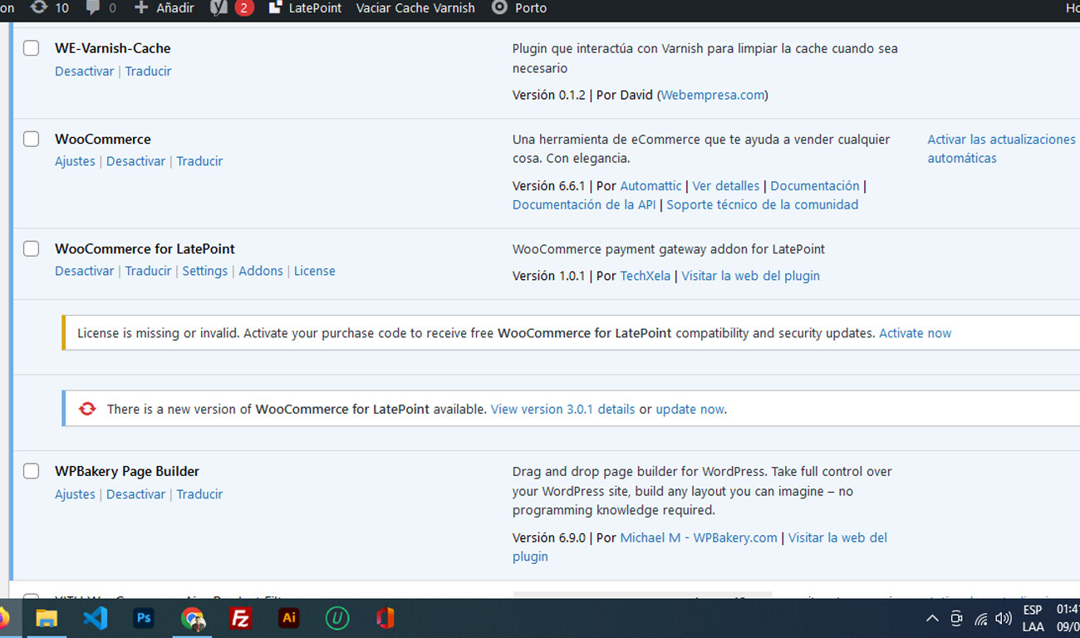Open the Addons link for LatePoint
Viewport: 1080px width, 638px height.
coord(261,271)
